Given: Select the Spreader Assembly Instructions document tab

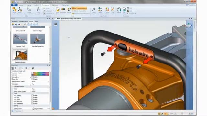Looking at the screenshot, I should coord(69,19).
